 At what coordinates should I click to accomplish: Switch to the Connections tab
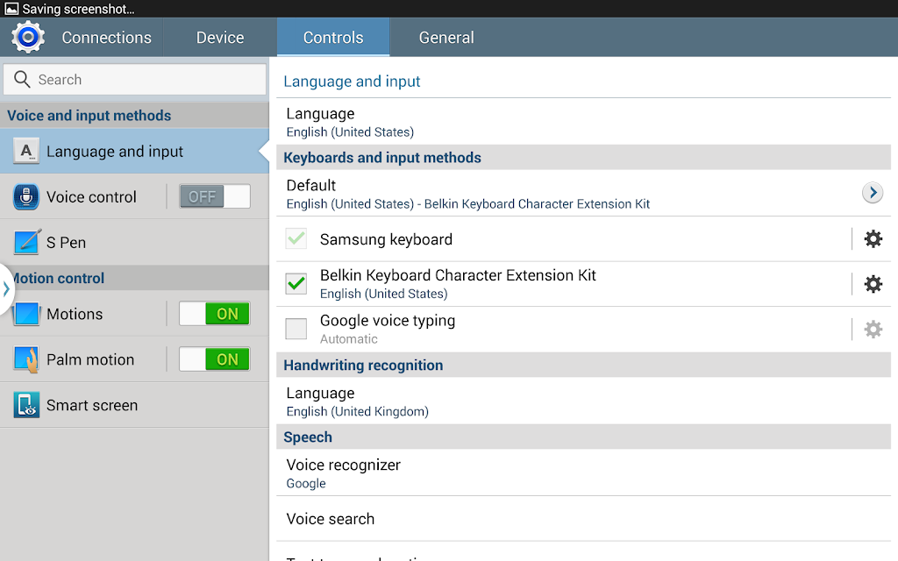[x=106, y=38]
